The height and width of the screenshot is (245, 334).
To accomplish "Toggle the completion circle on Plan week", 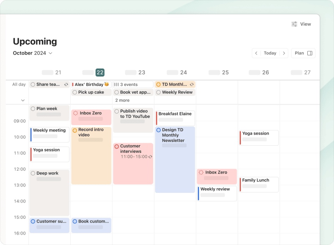I will 33,108.
